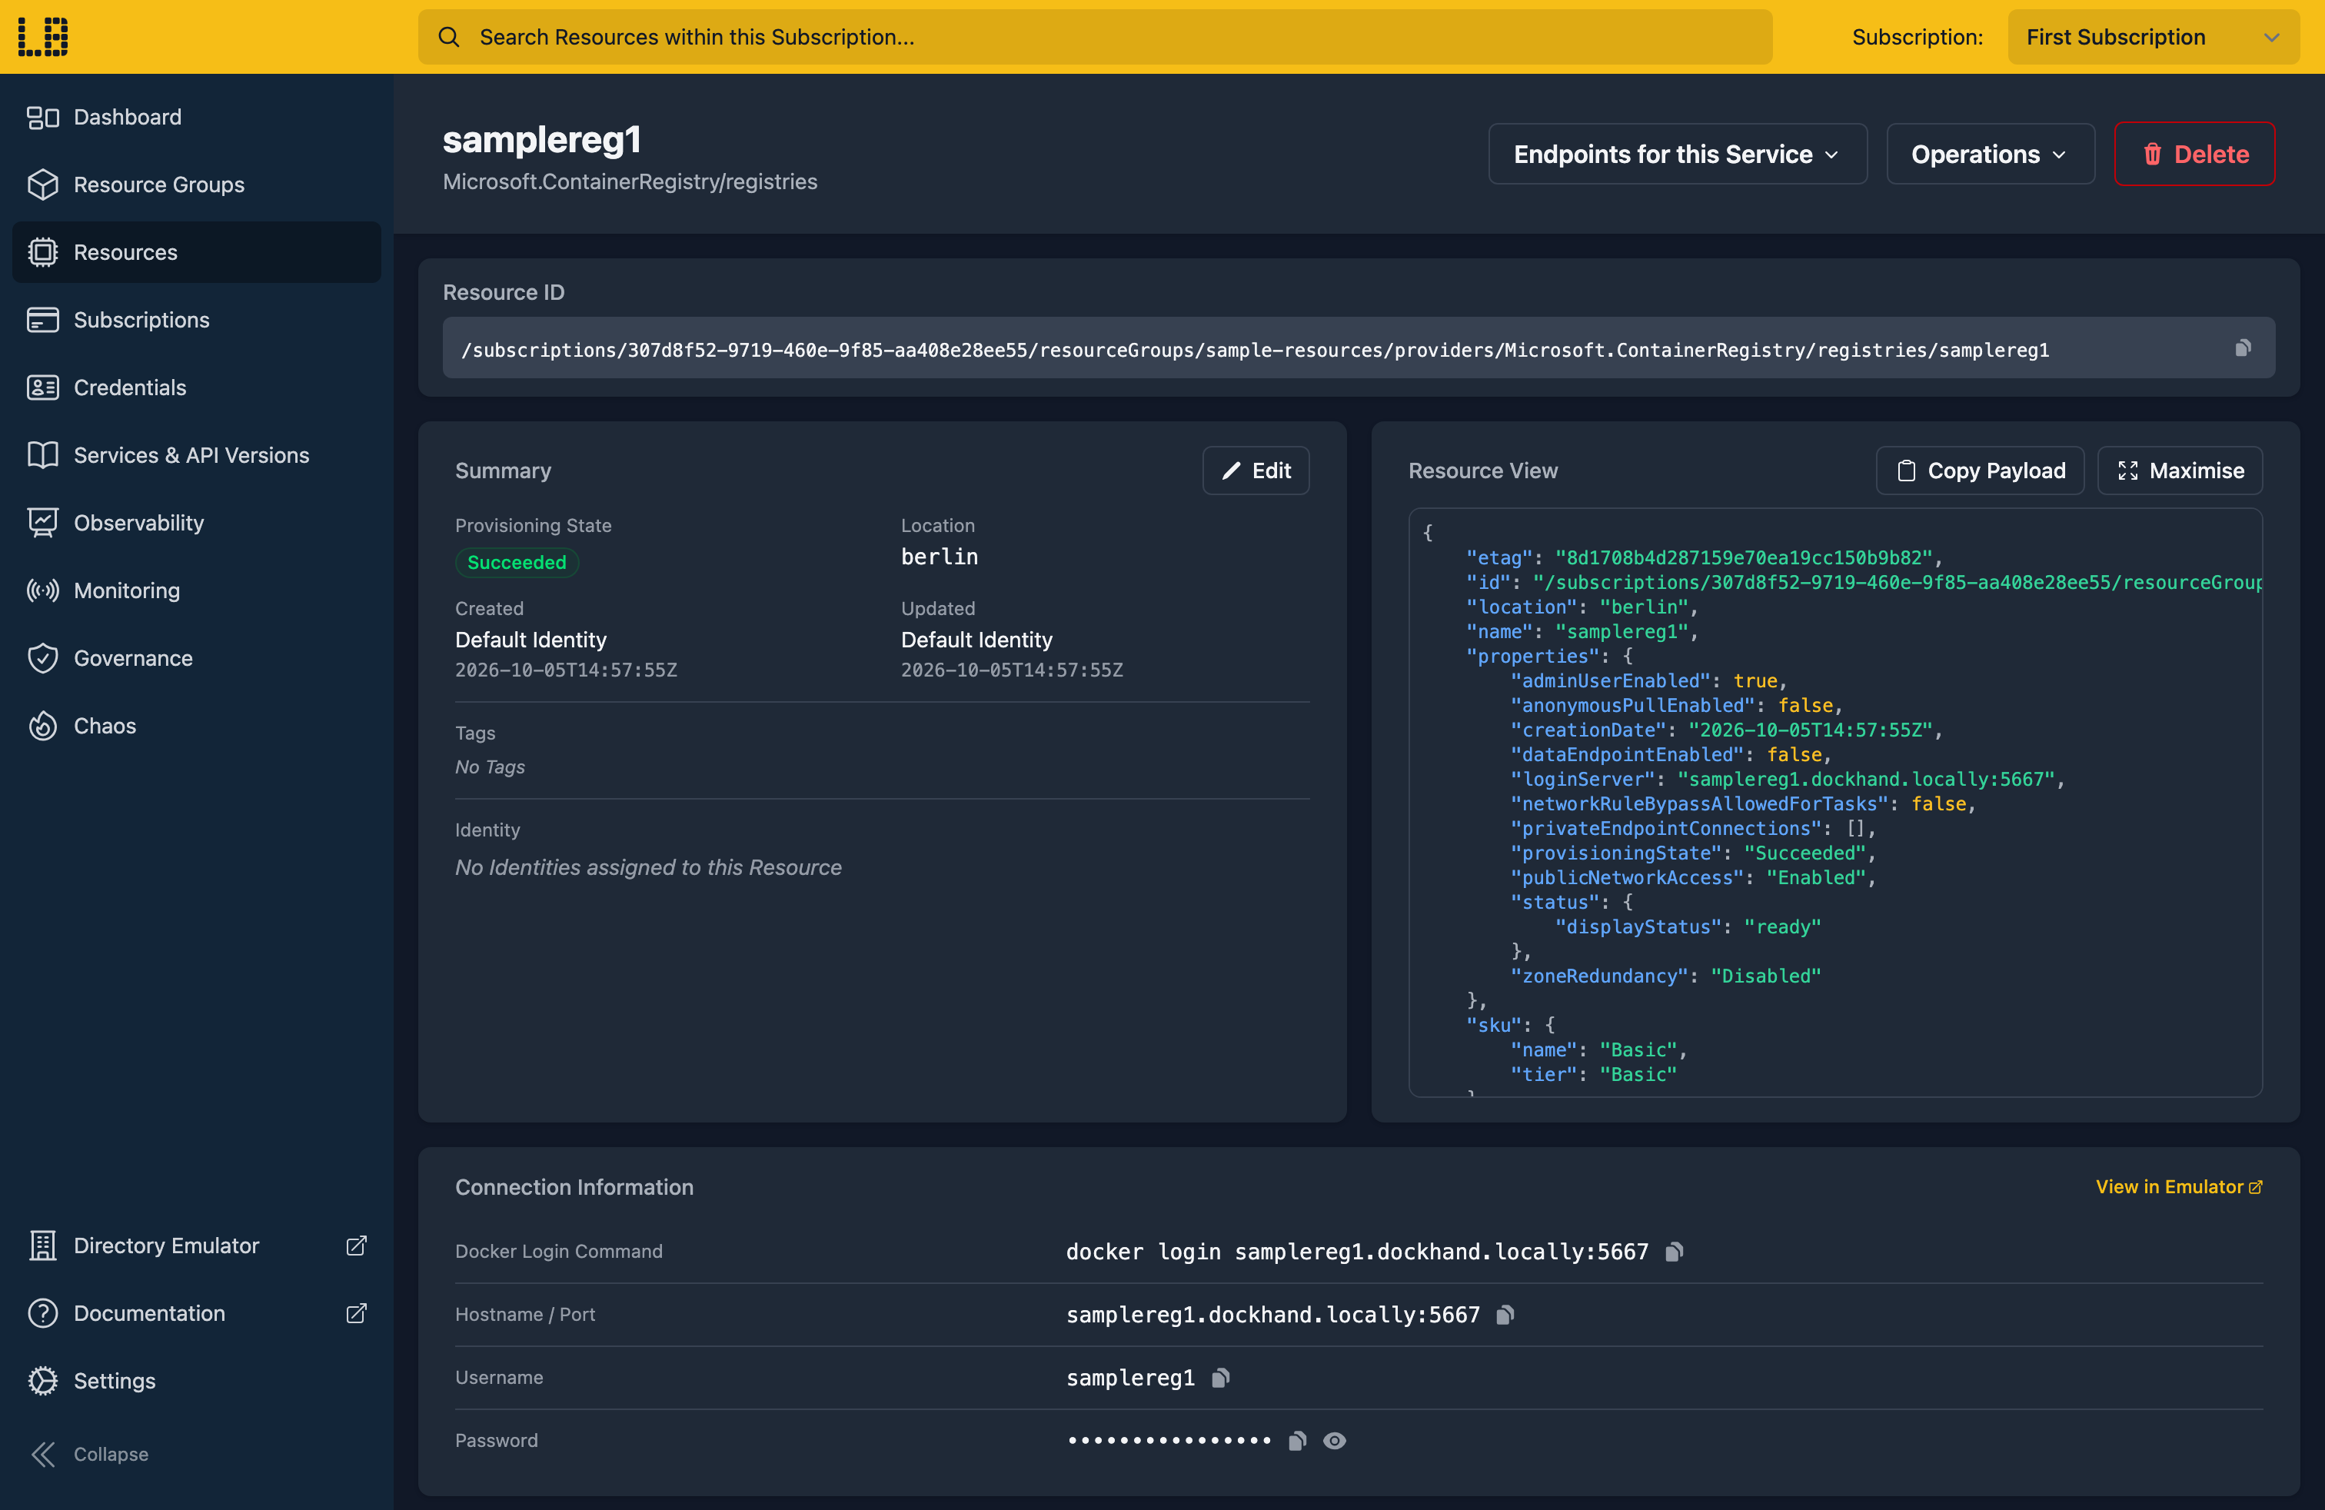Go to Dashboard
This screenshot has height=1510, width=2325.
pos(196,117)
